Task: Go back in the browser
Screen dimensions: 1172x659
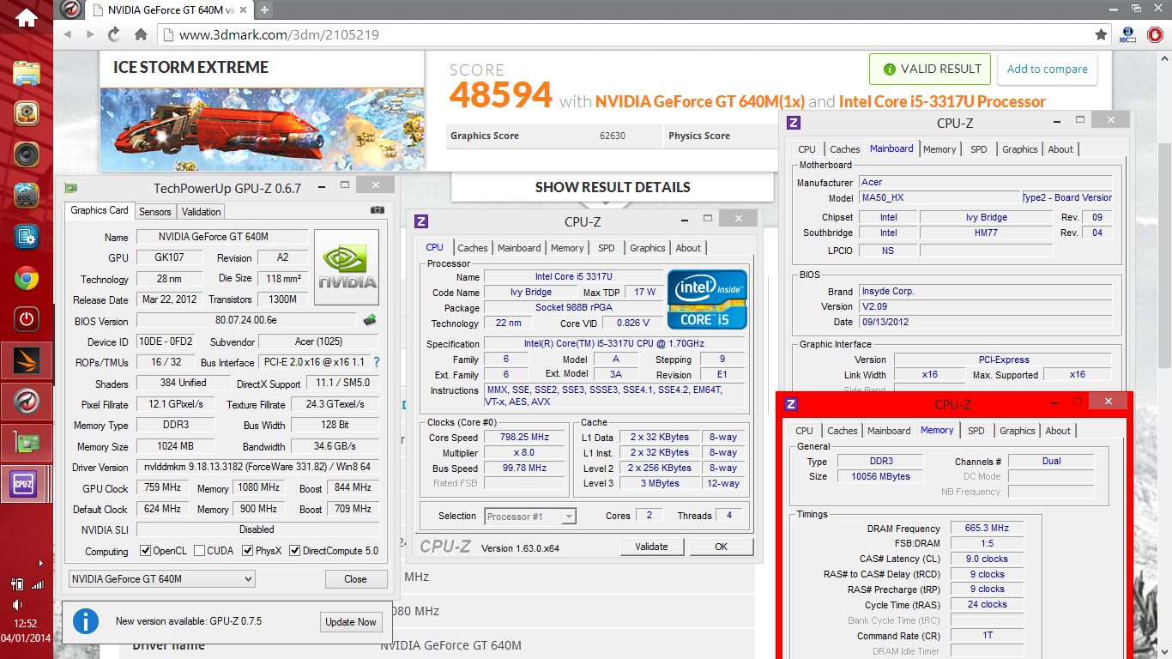Action: (68, 34)
